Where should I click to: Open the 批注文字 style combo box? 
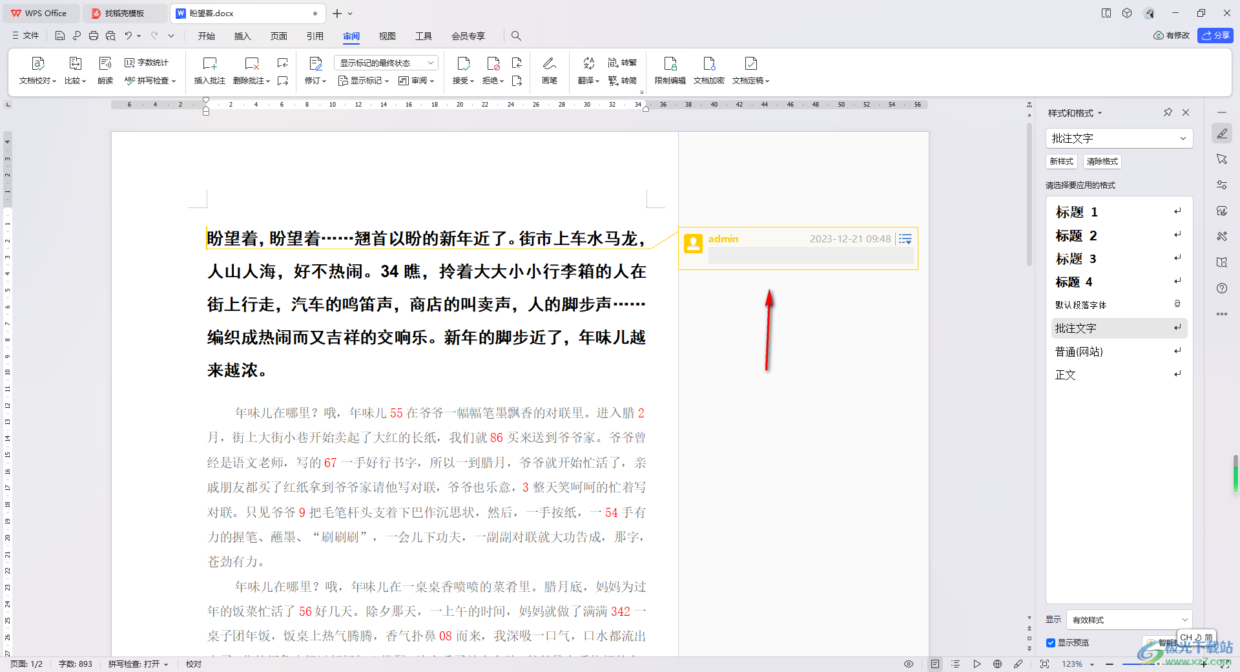(x=1119, y=138)
